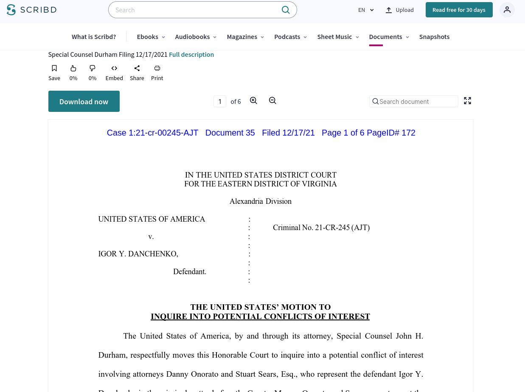Expand the Audiobooks menu

click(x=196, y=37)
